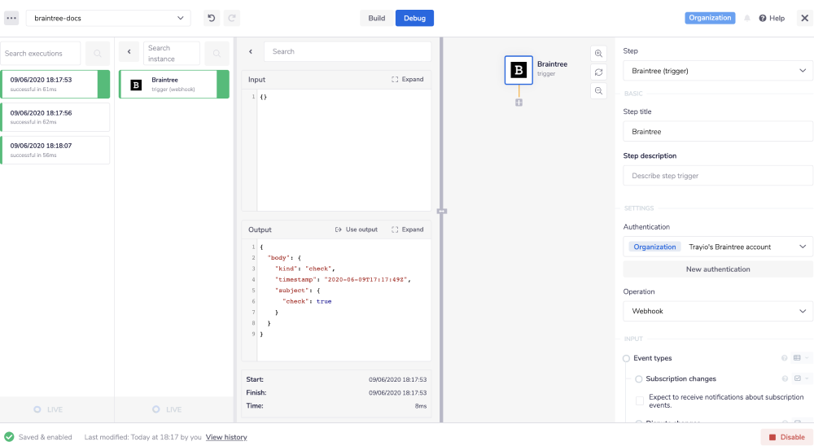Click the search executions magnifier button
814x446 pixels.
98,54
